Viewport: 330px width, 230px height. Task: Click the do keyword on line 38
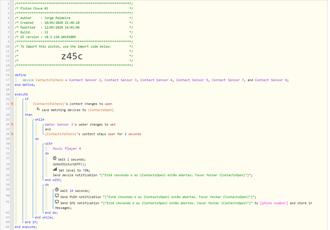point(47,185)
